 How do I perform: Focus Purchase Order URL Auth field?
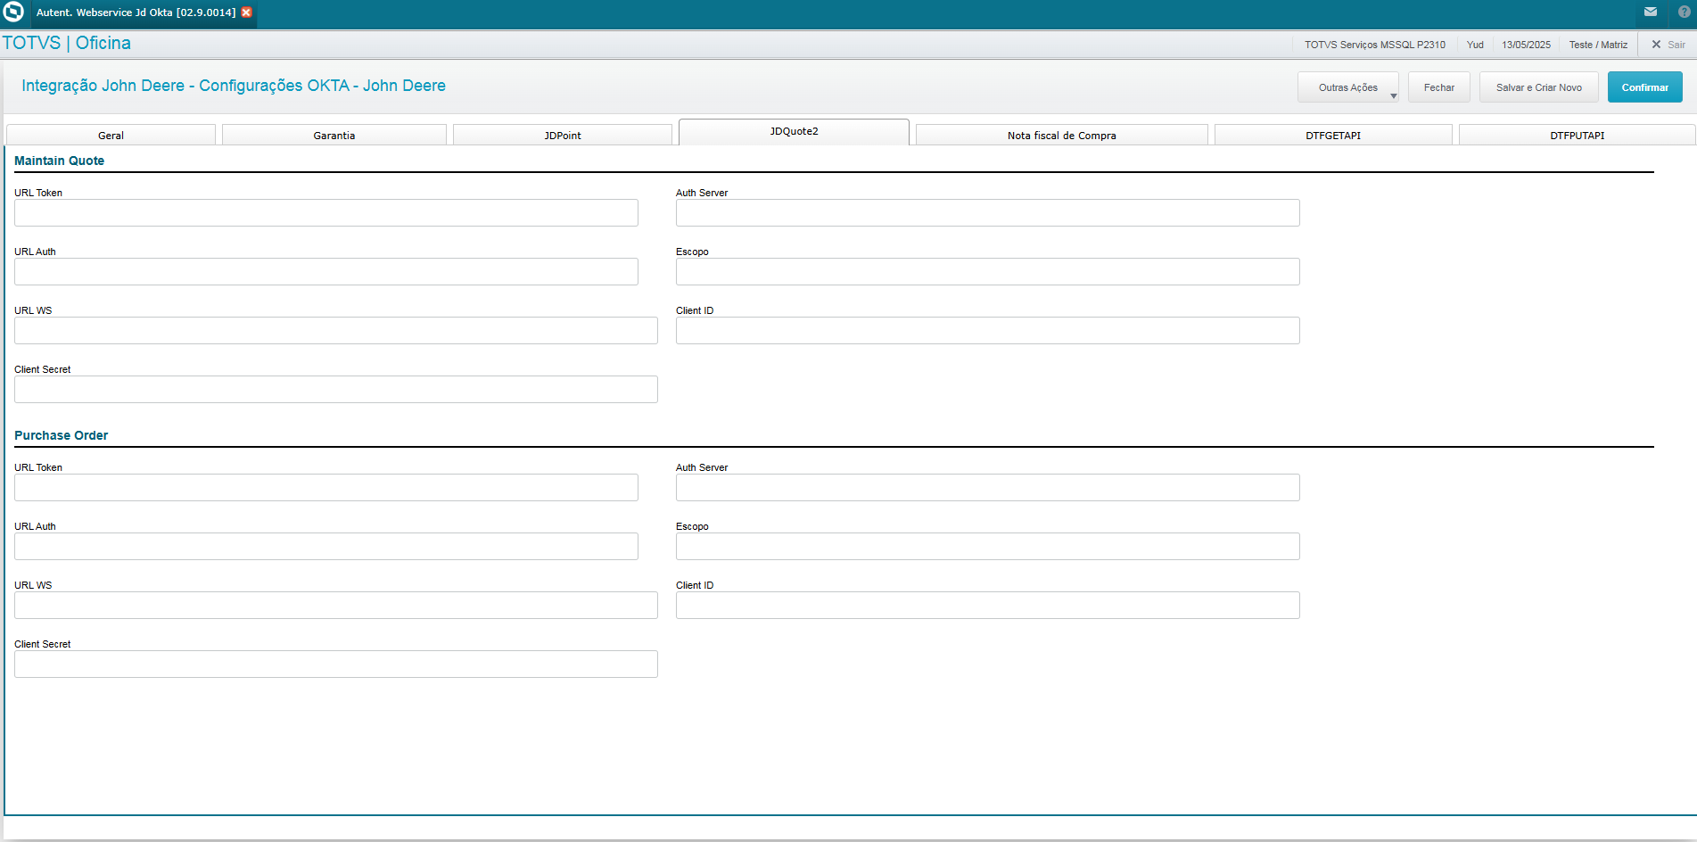pyautogui.click(x=326, y=547)
